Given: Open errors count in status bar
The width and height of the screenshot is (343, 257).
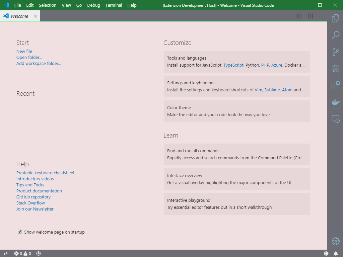Looking at the screenshot, I should [x=18, y=254].
